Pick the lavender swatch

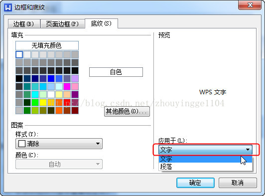75,78
